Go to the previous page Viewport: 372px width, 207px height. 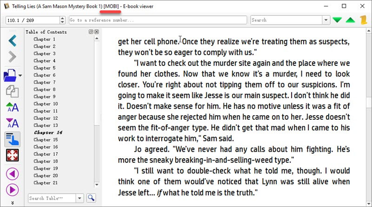pos(12,174)
